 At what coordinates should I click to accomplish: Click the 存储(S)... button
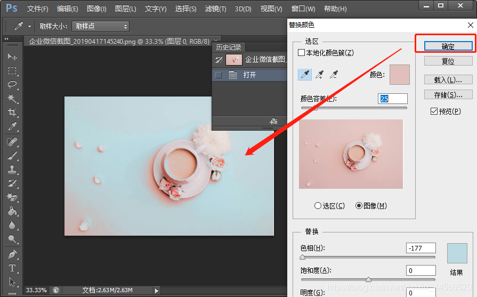tap(448, 94)
